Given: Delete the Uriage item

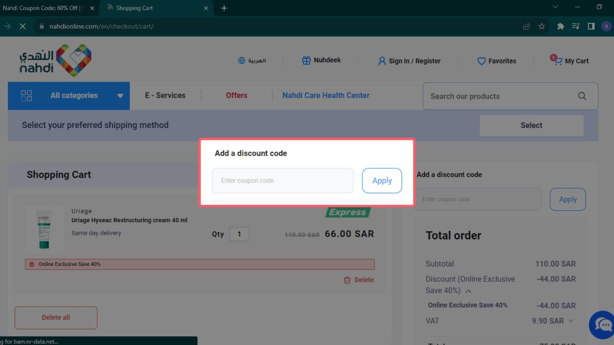Looking at the screenshot, I should pyautogui.click(x=358, y=280).
